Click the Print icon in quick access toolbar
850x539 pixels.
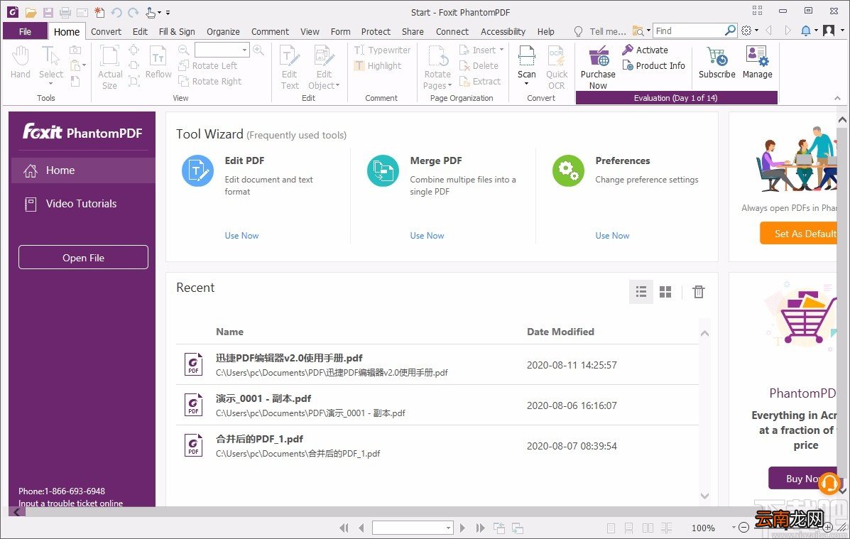click(65, 12)
